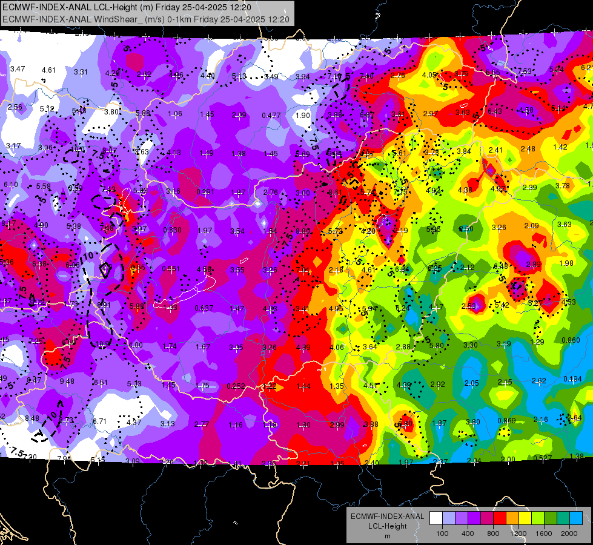Click the dark green legend swatch

pyautogui.click(x=550, y=518)
